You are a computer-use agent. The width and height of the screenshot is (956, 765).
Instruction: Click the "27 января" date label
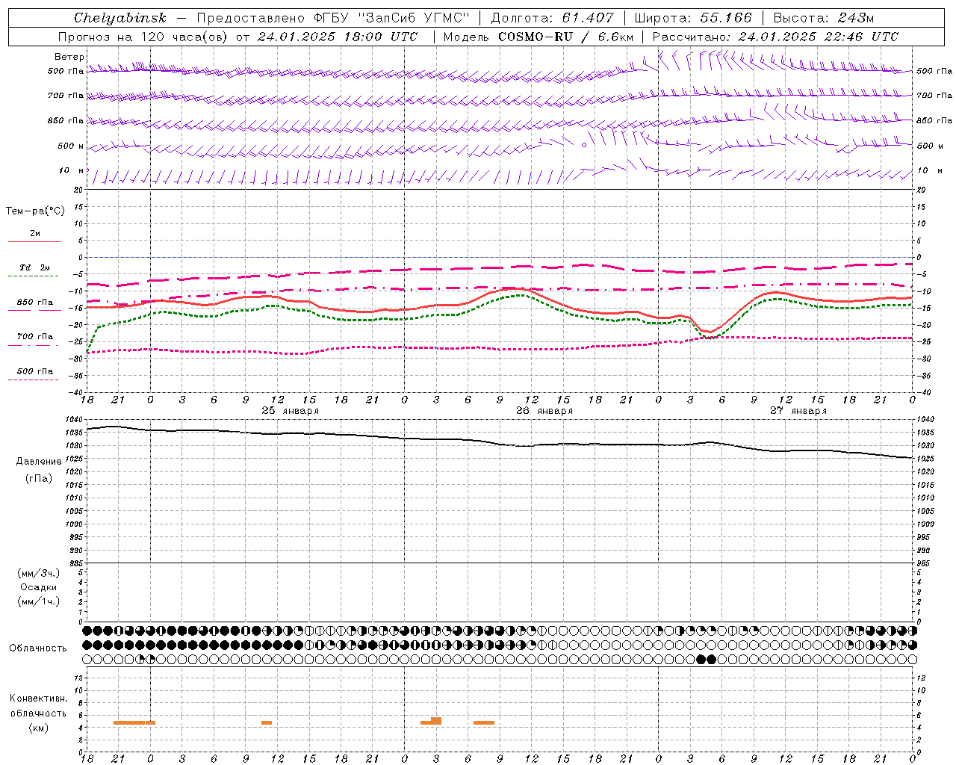pos(798,410)
